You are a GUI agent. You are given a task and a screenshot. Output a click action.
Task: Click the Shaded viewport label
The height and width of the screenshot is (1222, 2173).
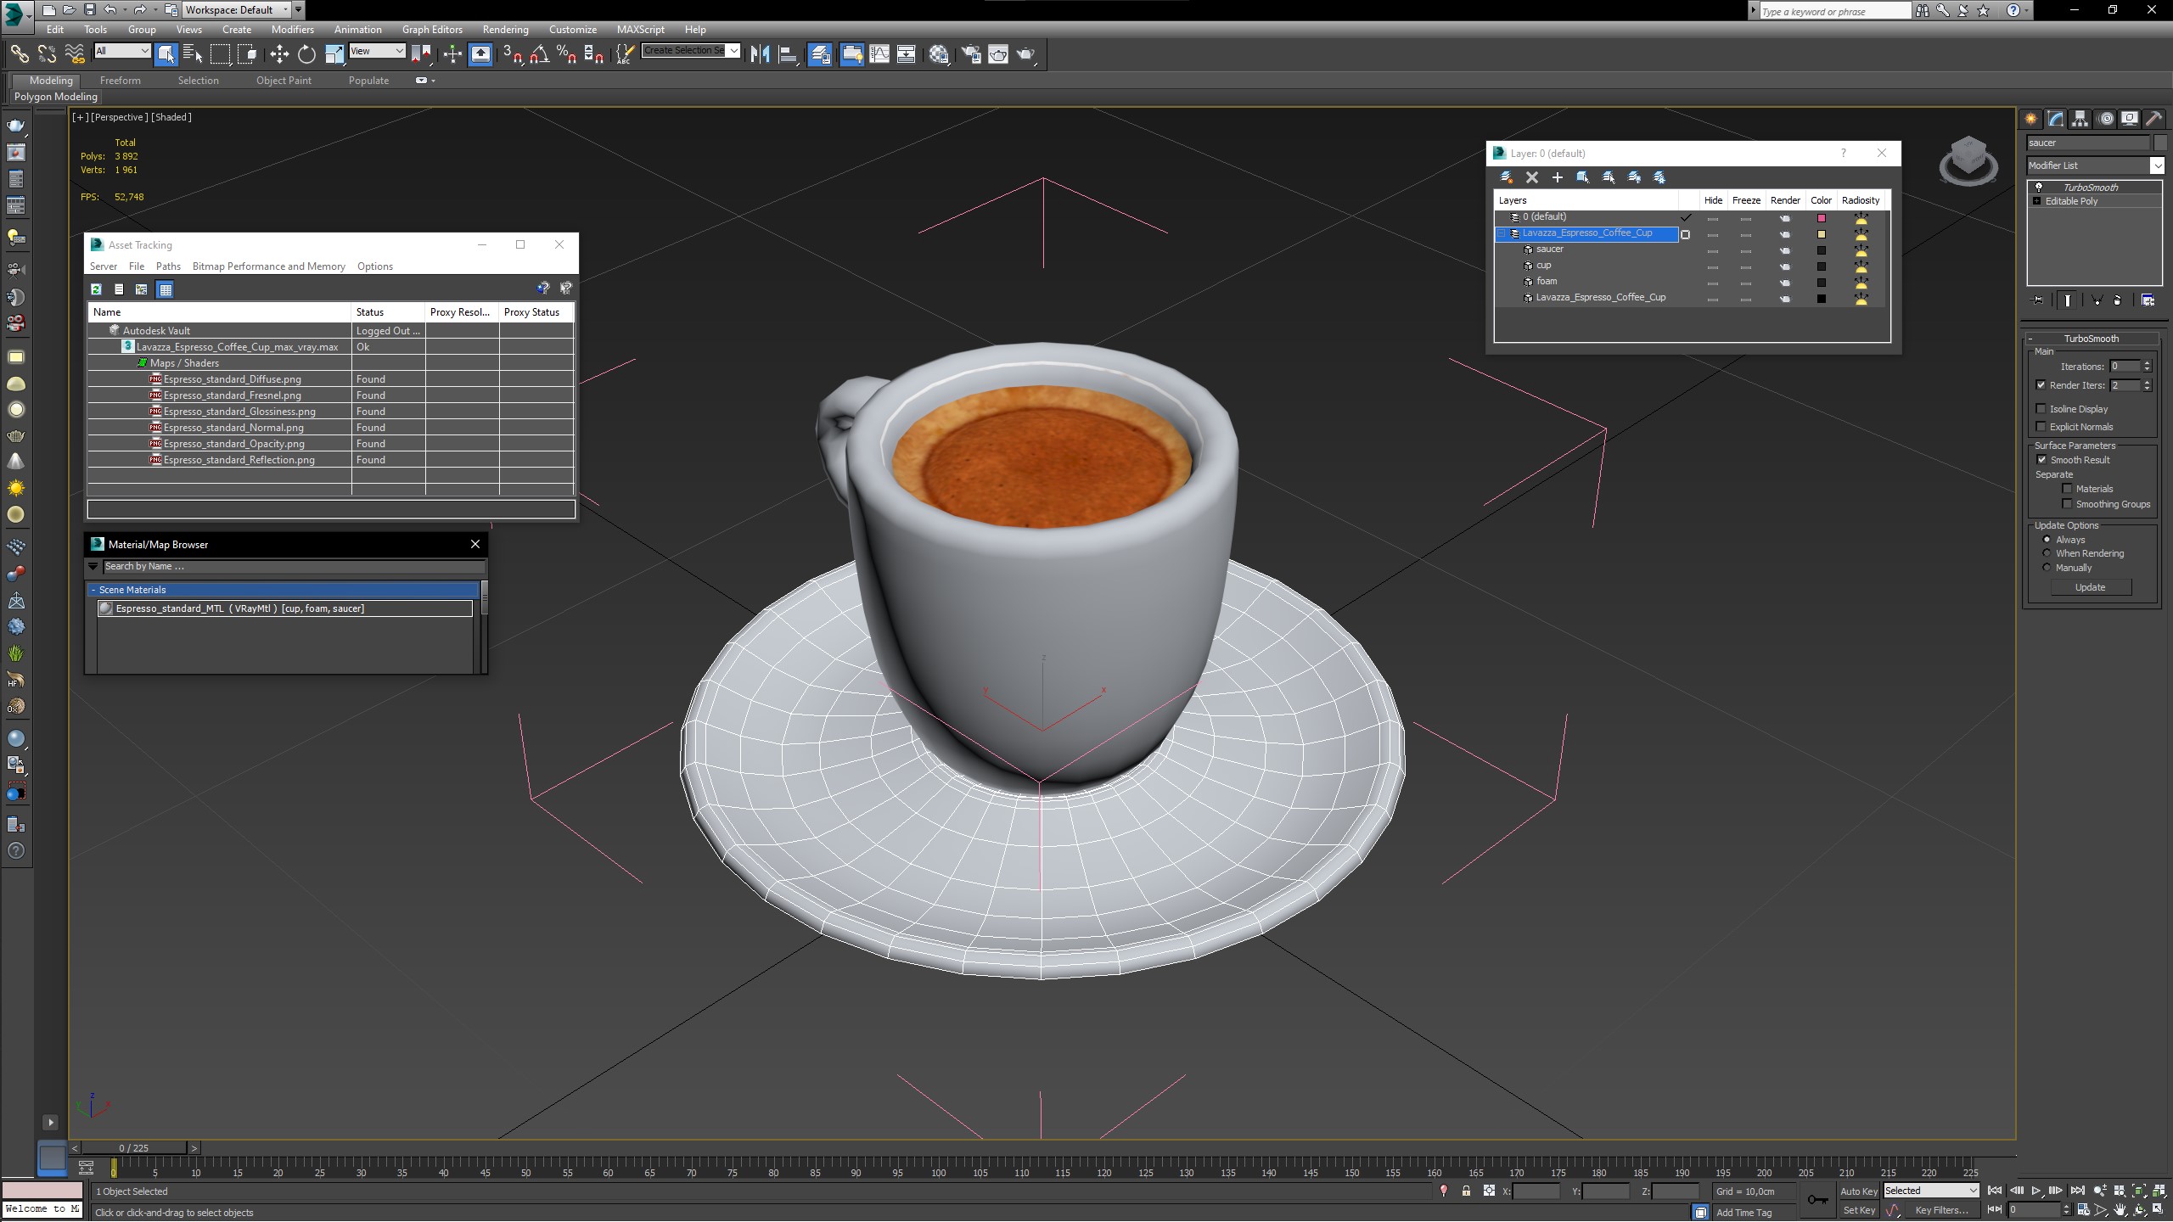171,117
